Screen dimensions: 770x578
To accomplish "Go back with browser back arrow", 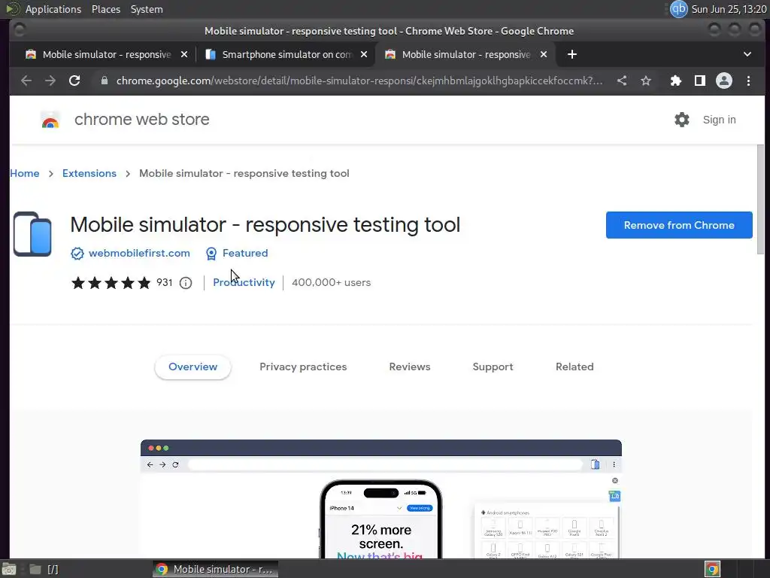I will pyautogui.click(x=26, y=81).
